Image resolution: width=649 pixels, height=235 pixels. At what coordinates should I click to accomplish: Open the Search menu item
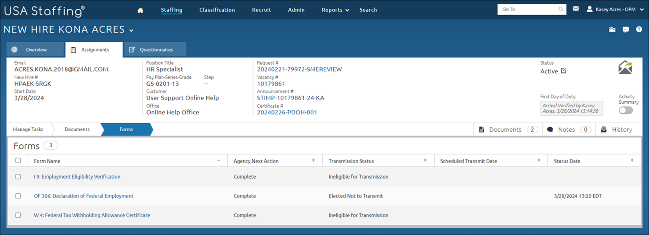(x=368, y=10)
